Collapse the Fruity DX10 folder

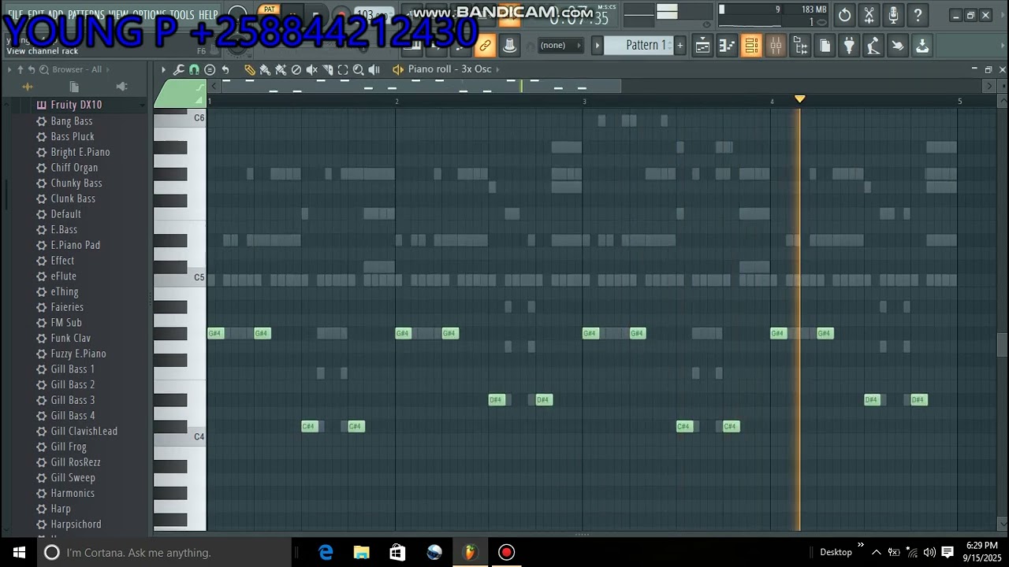[x=76, y=105]
